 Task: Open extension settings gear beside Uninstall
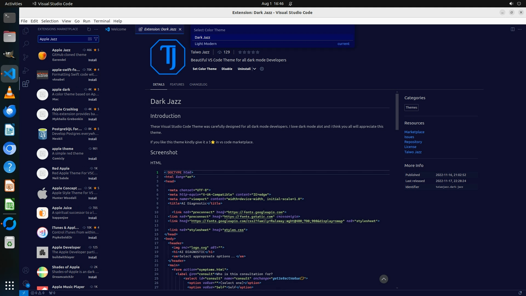coord(262,69)
